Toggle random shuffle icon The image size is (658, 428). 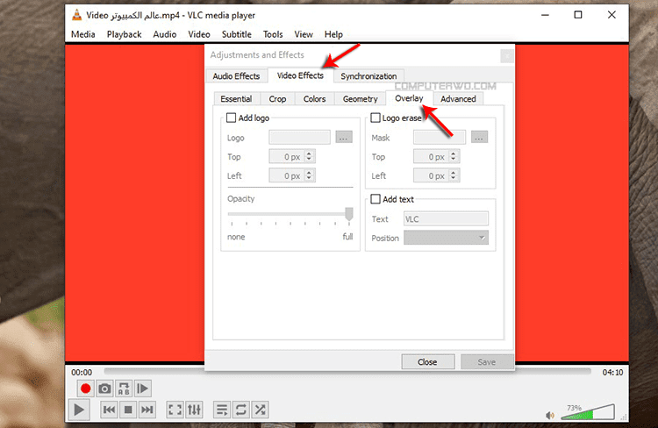tap(261, 410)
